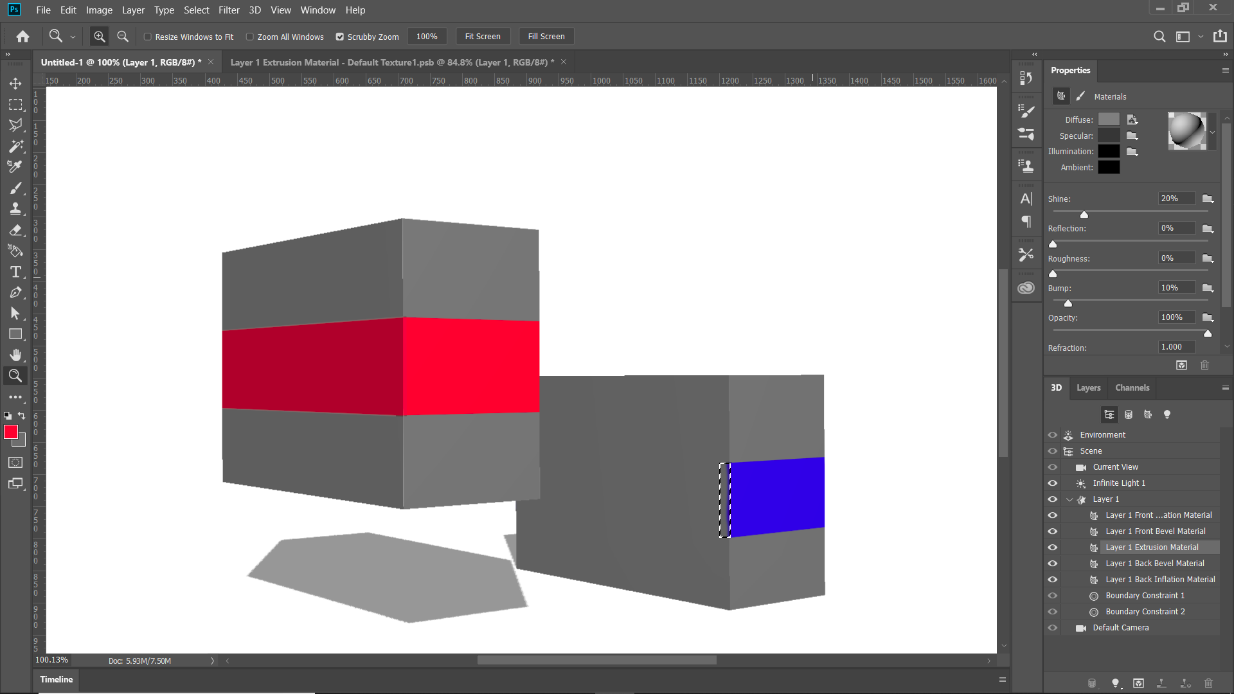This screenshot has width=1234, height=694.
Task: Open the Character panel icon
Action: click(1026, 199)
